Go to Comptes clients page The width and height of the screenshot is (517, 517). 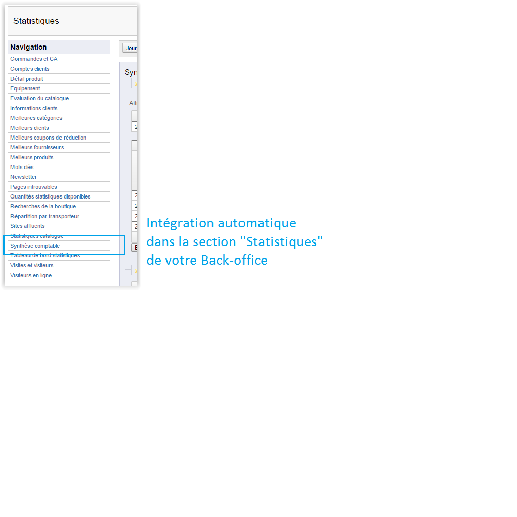coord(30,69)
